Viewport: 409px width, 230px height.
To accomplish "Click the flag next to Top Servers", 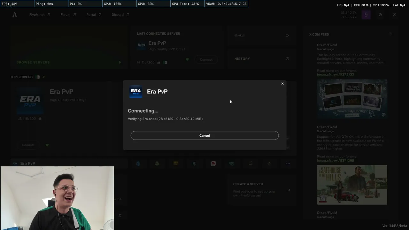I will pos(38,77).
